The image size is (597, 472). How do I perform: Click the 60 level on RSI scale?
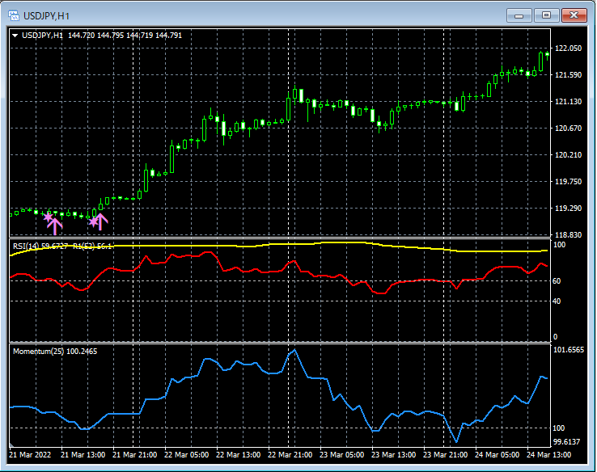(557, 280)
